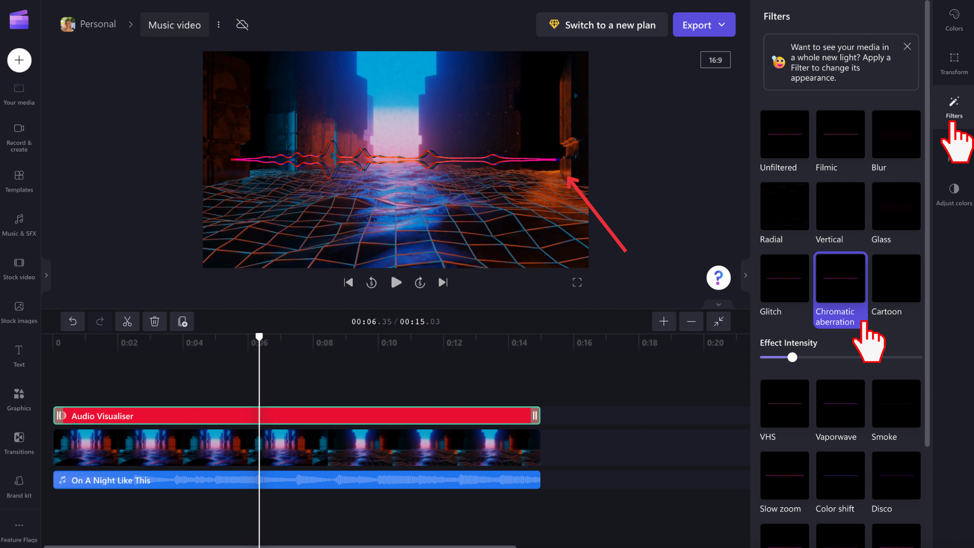Toggle fit timeline to screen
Viewport: 974px width, 548px height.
[x=718, y=321]
